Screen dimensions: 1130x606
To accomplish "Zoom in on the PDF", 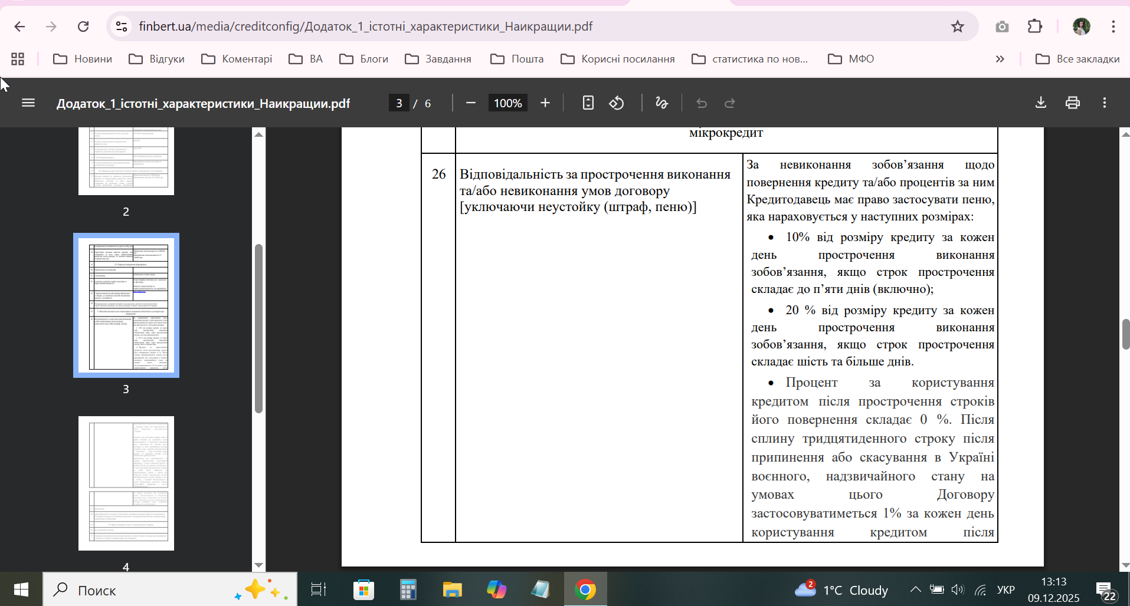I will 545,103.
